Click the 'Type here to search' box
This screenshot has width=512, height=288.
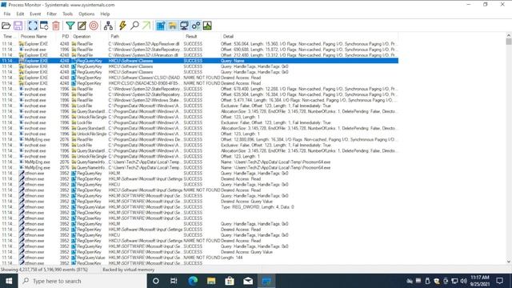(x=82, y=281)
